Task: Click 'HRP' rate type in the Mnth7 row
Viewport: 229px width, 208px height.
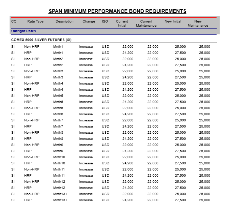Action: pos(28,127)
